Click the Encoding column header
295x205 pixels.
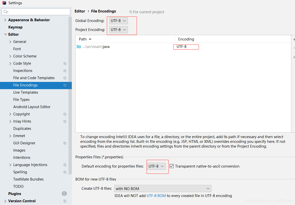(x=233, y=39)
